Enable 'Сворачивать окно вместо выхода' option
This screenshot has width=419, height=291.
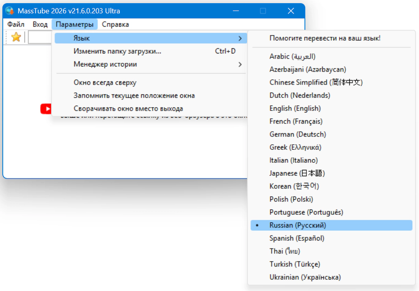pos(128,109)
